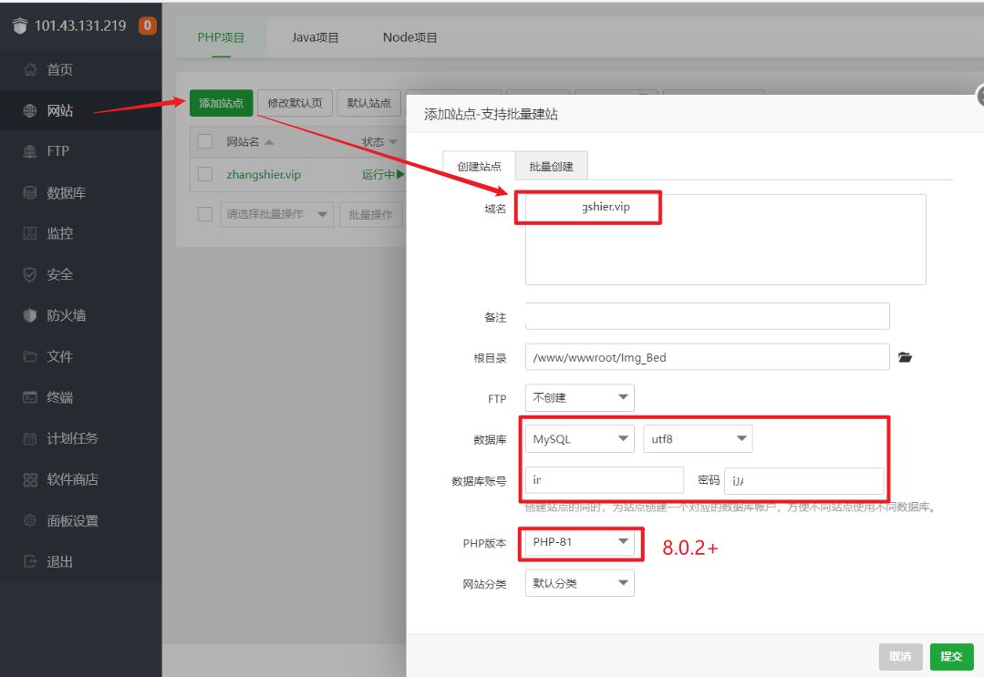This screenshot has width=984, height=677.
Task: Open the monitoring icon in sidebar
Action: (x=30, y=234)
